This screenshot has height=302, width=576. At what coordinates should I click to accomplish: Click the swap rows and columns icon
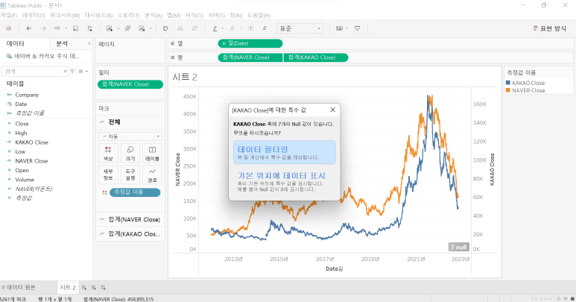click(165, 28)
